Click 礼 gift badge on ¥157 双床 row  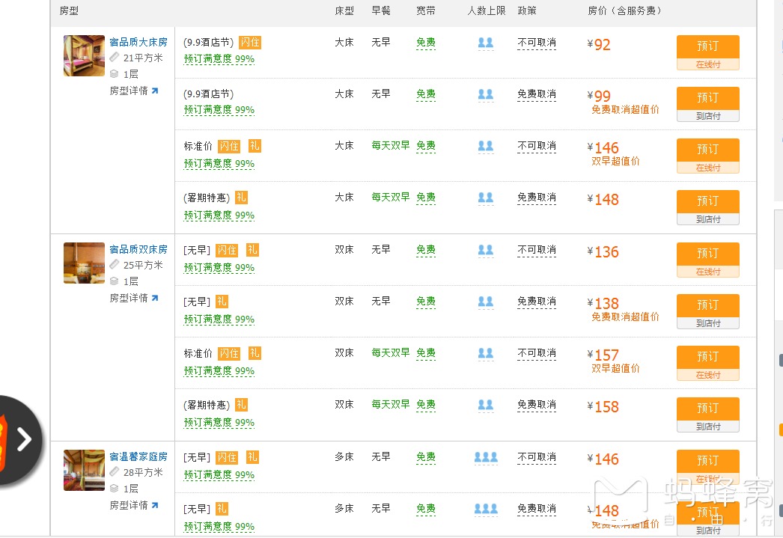coord(255,353)
